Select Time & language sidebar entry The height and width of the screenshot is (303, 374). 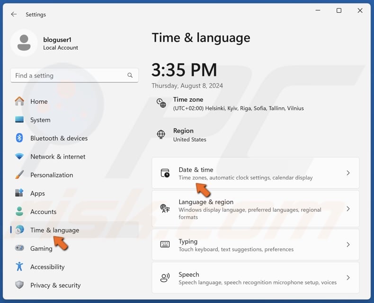74,230
